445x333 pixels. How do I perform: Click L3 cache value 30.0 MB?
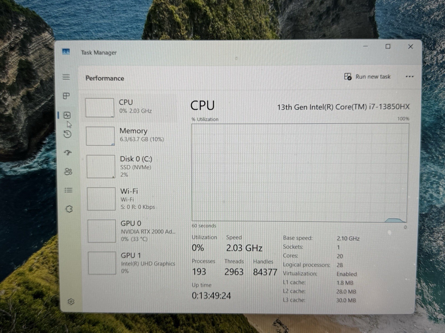[346, 300]
